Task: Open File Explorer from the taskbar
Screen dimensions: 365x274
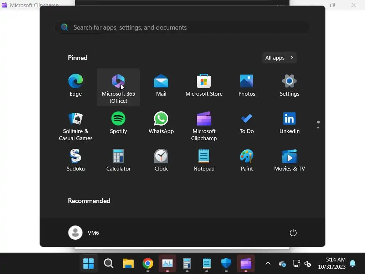Action: tap(128, 264)
